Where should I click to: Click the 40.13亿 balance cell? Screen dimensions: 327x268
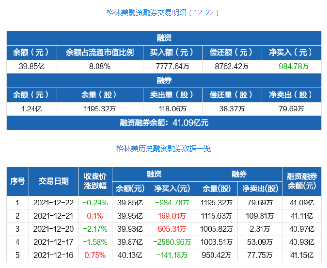130,255
